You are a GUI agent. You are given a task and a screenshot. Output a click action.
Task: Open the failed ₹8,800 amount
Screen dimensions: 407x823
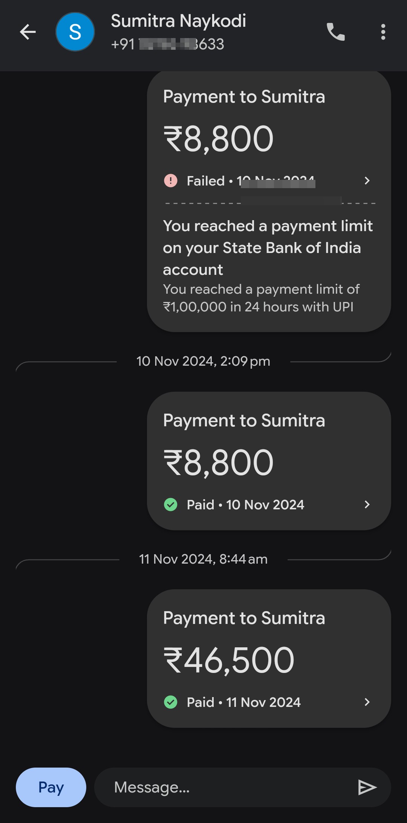pos(218,139)
